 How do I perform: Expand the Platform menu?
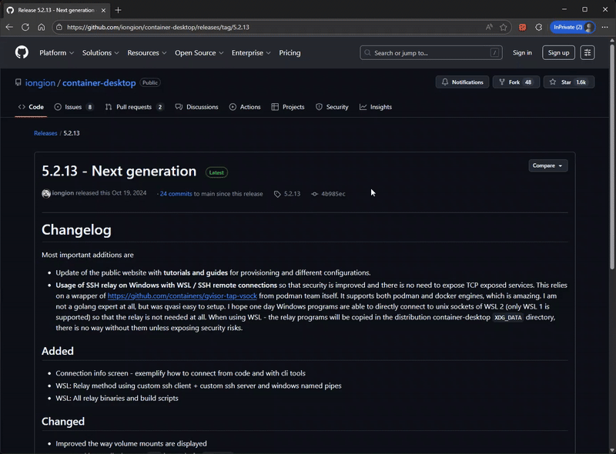click(56, 53)
